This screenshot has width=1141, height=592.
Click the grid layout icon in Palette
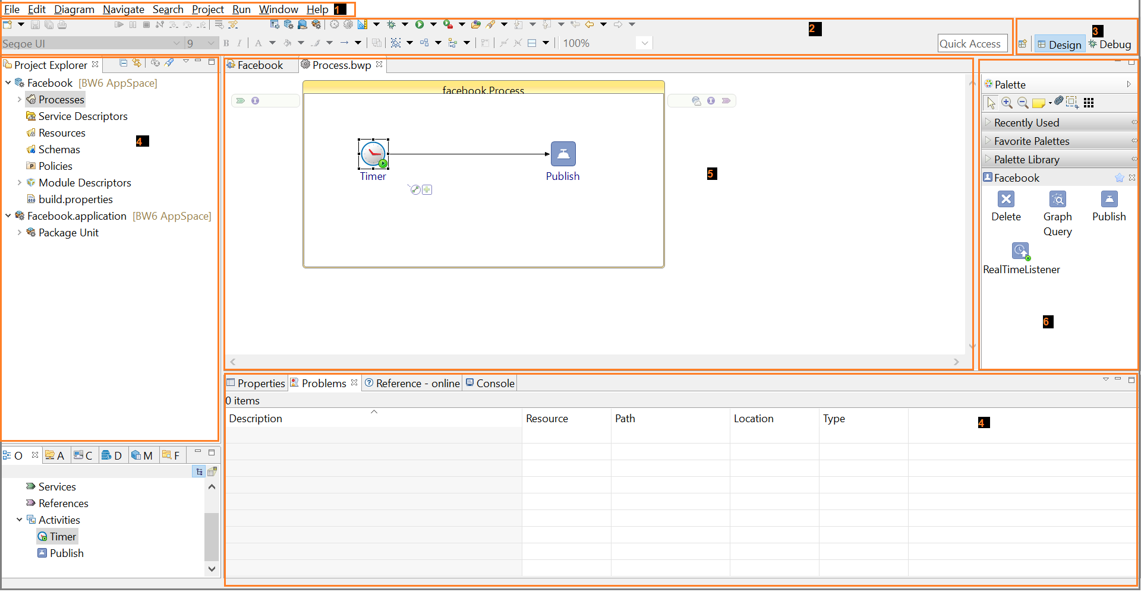(1089, 103)
